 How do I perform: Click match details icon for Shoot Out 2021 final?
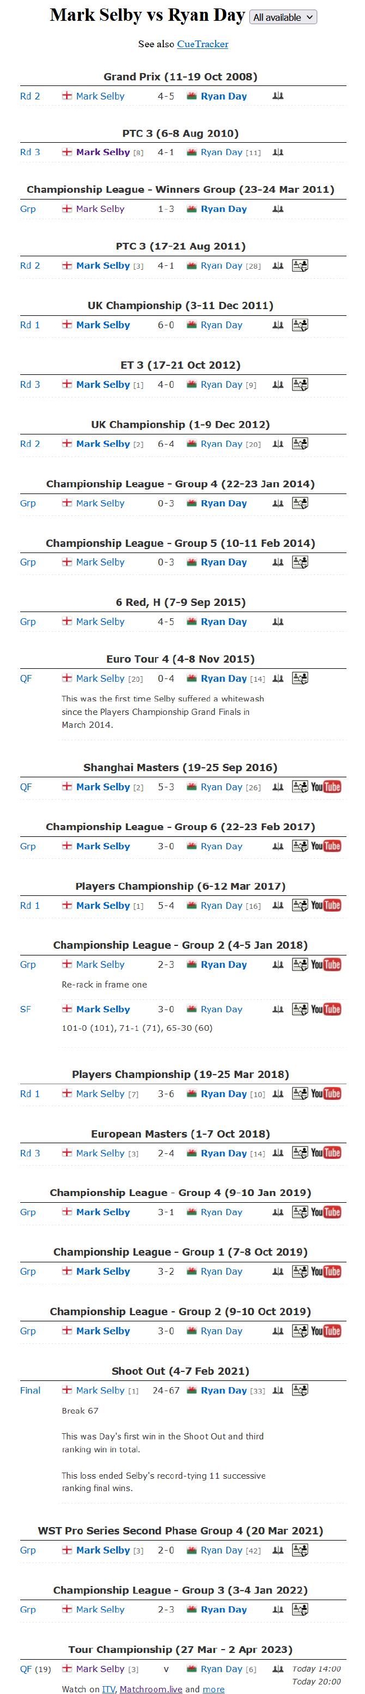click(x=300, y=1389)
